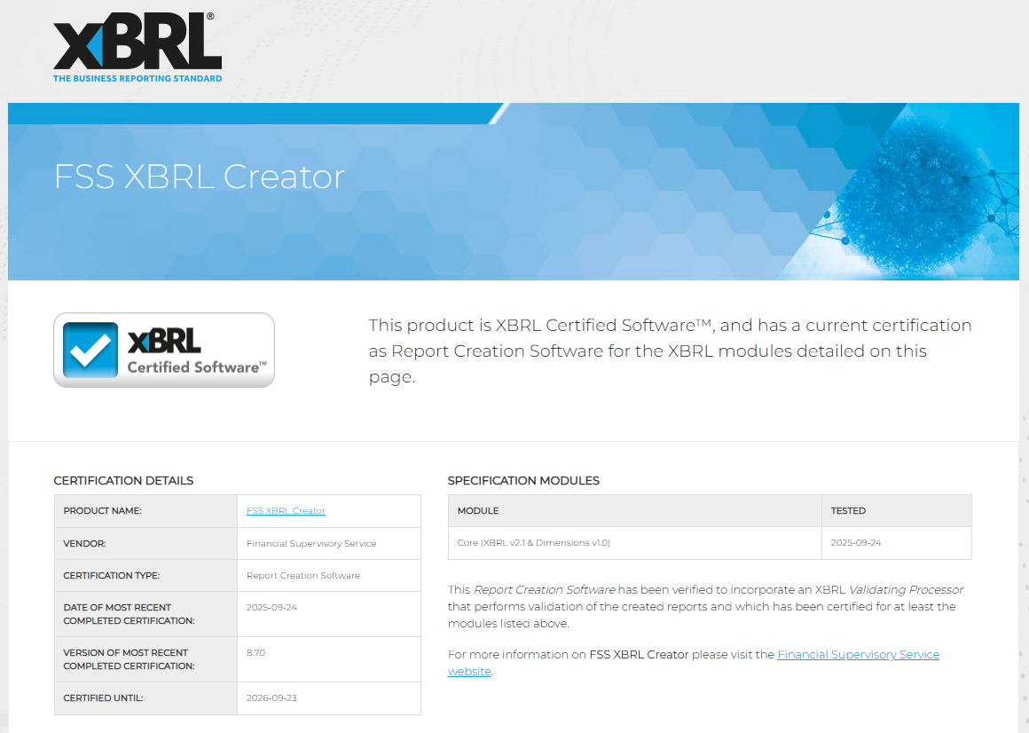Image resolution: width=1029 pixels, height=733 pixels.
Task: Click the certified until date 2026-09-23
Action: tap(271, 698)
